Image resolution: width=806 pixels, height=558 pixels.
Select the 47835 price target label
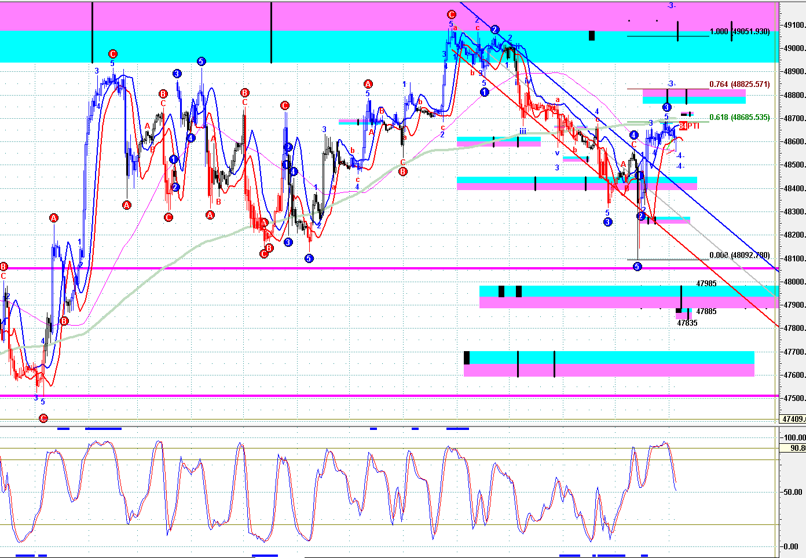tap(687, 323)
